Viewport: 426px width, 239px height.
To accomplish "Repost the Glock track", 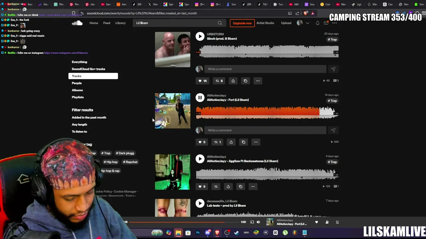I will click(219, 81).
